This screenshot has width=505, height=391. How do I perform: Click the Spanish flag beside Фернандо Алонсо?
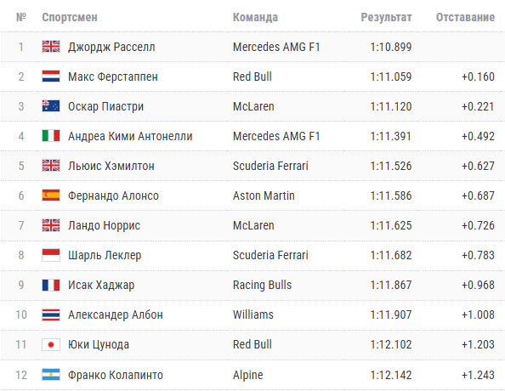pyautogui.click(x=51, y=195)
